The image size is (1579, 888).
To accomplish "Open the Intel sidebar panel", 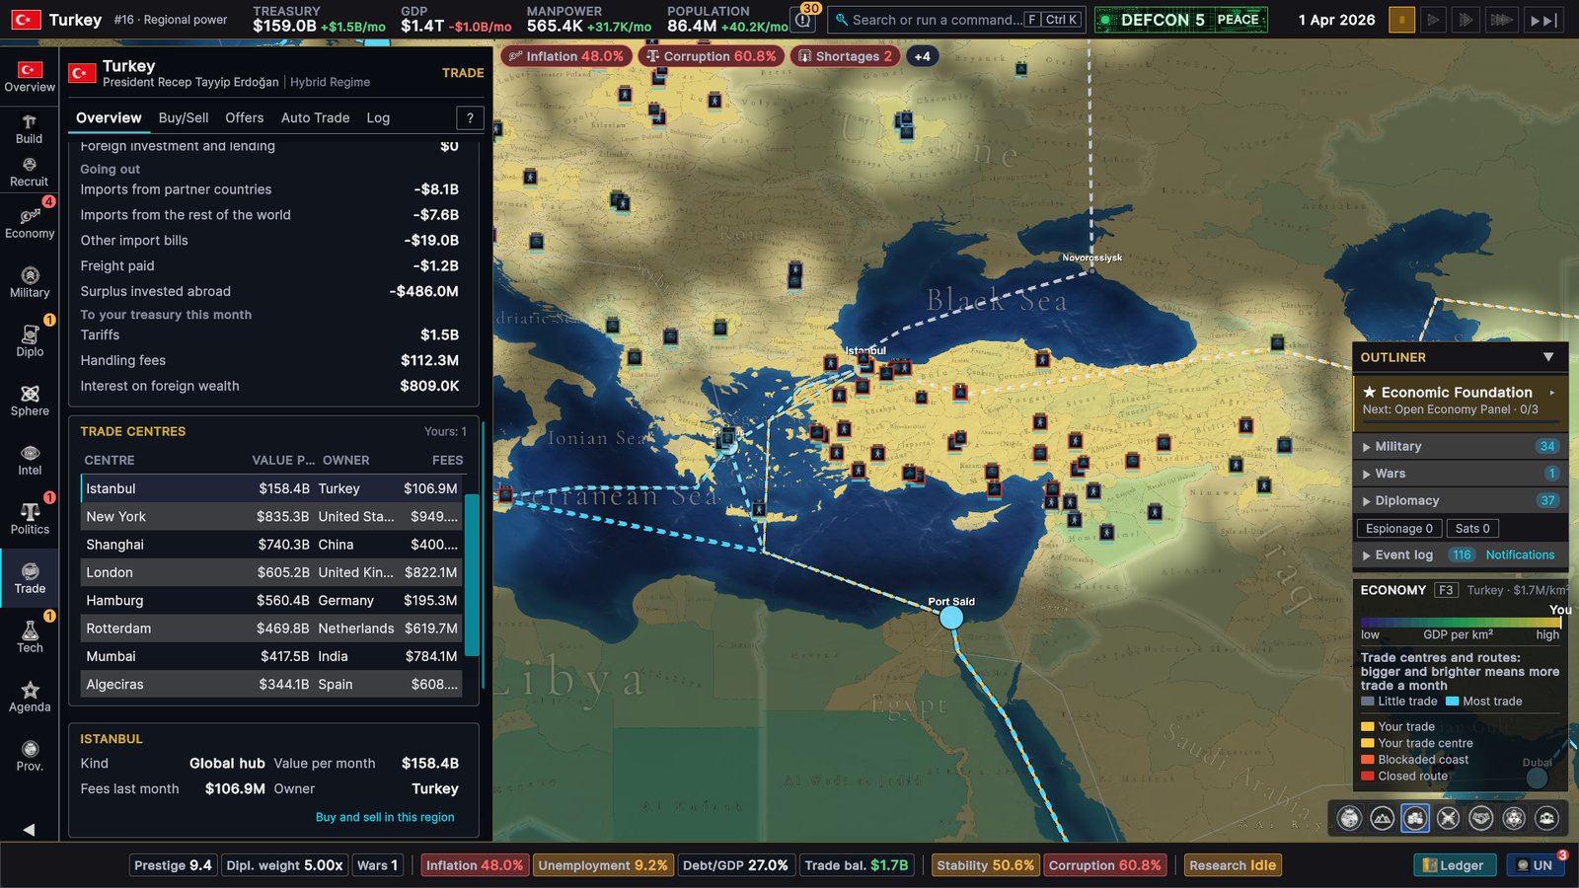I will click(30, 460).
